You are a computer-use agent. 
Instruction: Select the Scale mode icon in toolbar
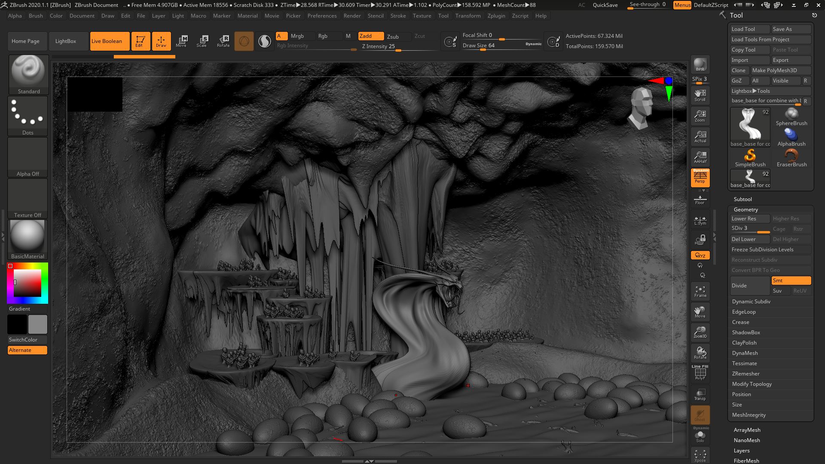point(202,41)
